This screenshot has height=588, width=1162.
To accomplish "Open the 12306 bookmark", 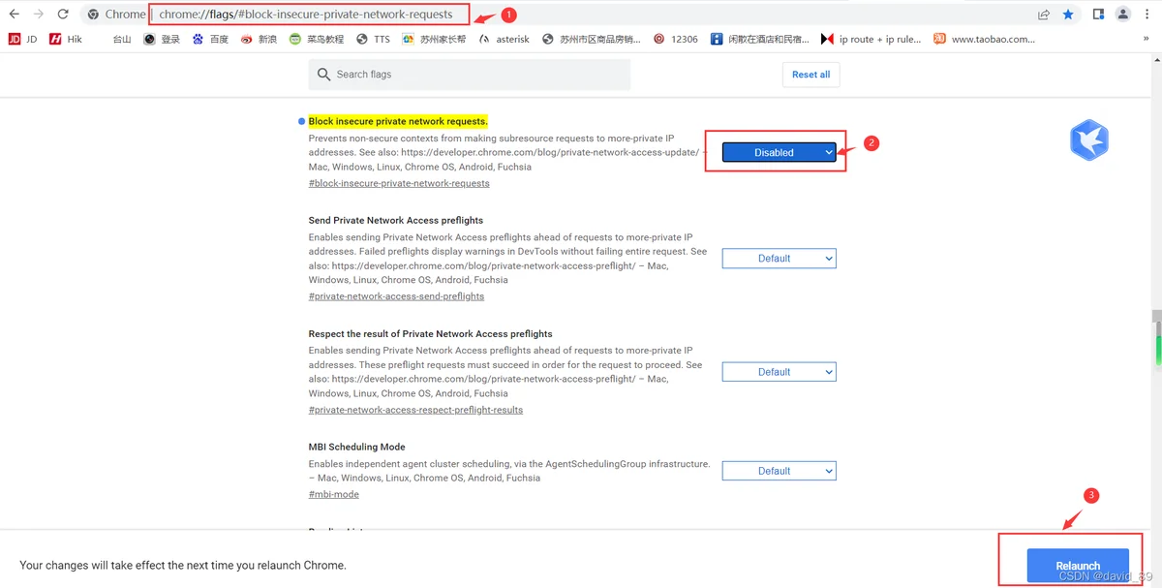I will click(x=676, y=39).
